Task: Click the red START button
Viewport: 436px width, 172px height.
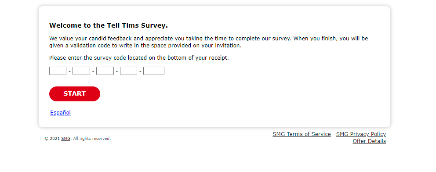Action: (x=75, y=94)
